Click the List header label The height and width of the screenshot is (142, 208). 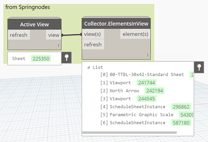tap(98, 67)
